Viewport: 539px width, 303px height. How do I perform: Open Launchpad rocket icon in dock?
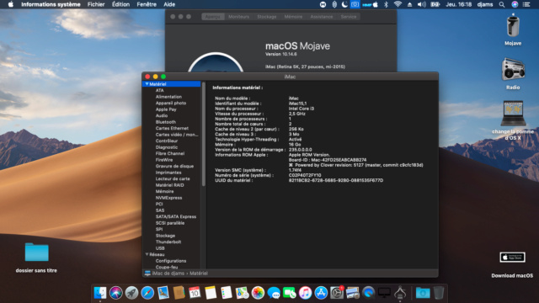131,293
